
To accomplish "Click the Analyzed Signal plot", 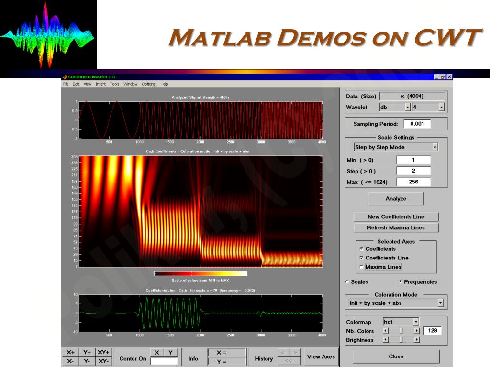I will (201, 120).
